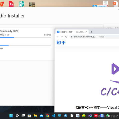Open Baidu Netdisk from taskbar
This screenshot has width=119, height=119.
pos(78,116)
